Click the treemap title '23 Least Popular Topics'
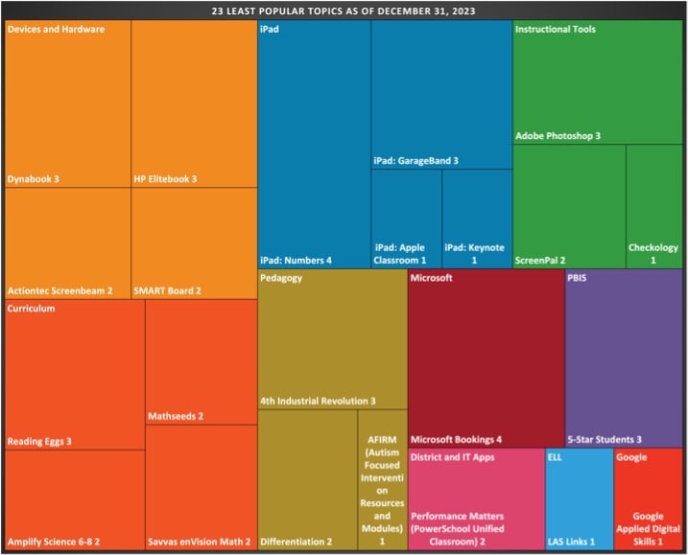 click(x=344, y=11)
